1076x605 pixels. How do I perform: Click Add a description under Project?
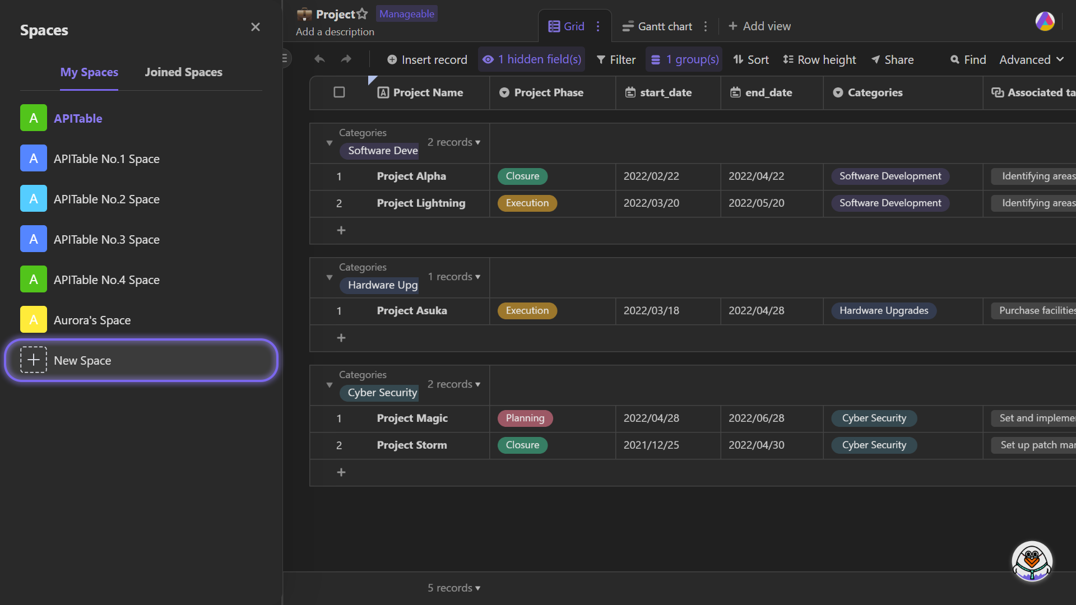coord(335,32)
